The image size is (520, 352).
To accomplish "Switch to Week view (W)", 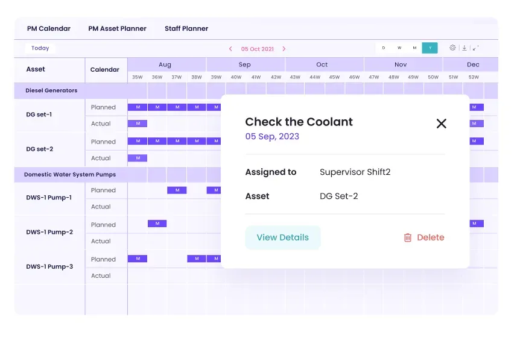I will click(x=399, y=48).
